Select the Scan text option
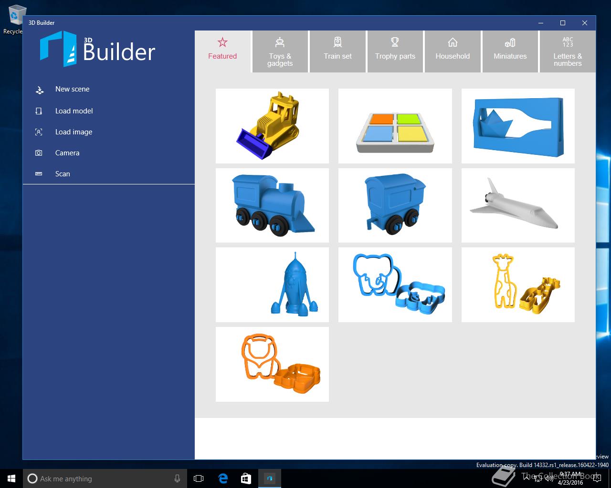The image size is (611, 488). click(63, 174)
